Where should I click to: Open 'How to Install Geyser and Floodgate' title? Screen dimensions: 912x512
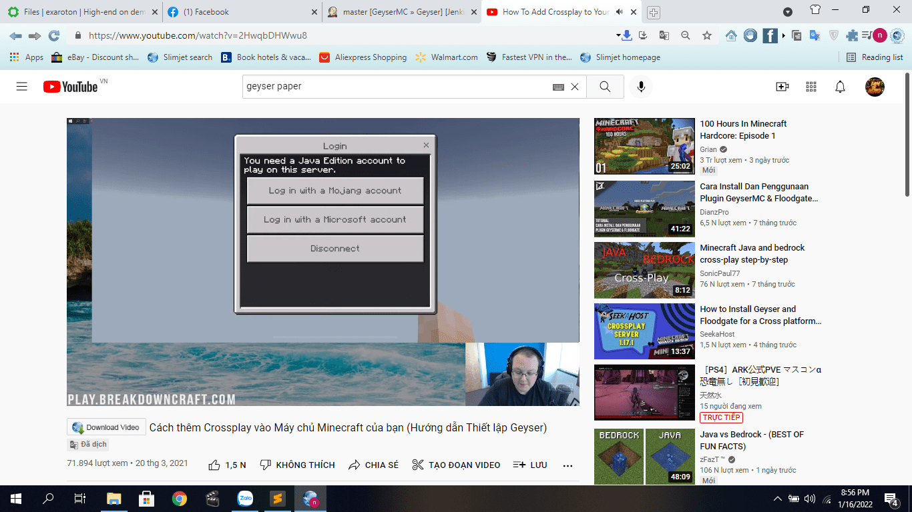pos(760,315)
